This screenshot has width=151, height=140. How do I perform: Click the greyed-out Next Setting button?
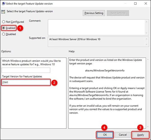118,13
